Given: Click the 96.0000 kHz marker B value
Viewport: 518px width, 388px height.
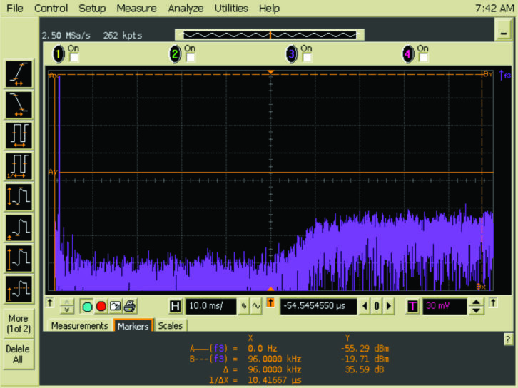Looking at the screenshot, I should [x=275, y=359].
